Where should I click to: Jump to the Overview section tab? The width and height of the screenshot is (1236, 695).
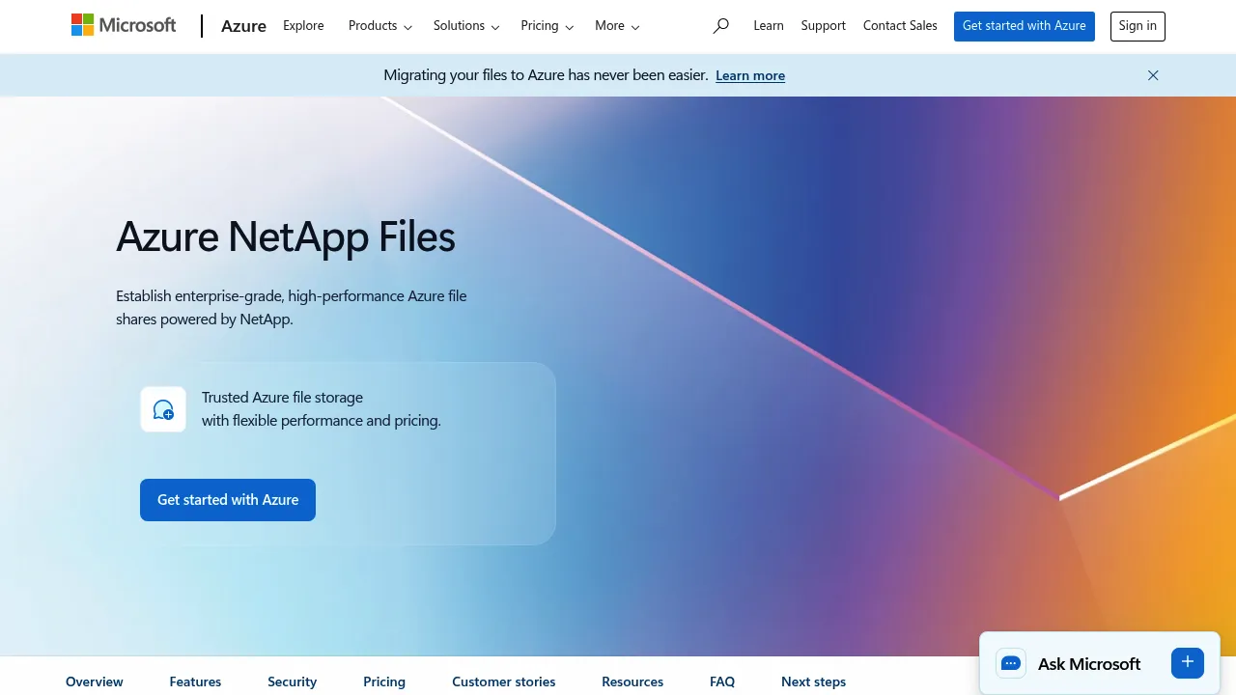click(95, 681)
